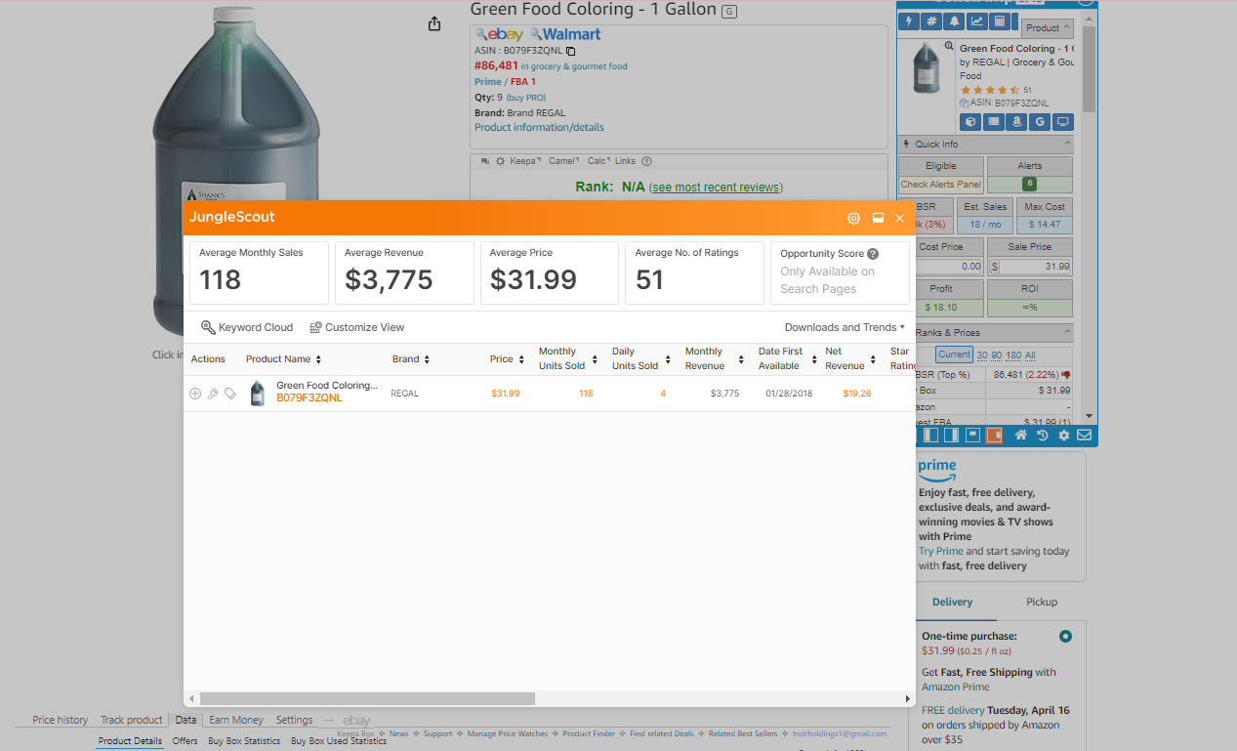Open see most recent reviews link

716,188
